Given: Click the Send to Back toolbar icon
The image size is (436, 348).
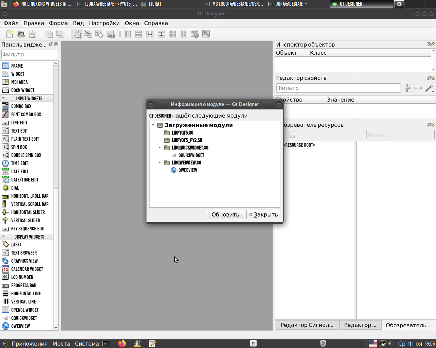Looking at the screenshot, I should click(49, 34).
